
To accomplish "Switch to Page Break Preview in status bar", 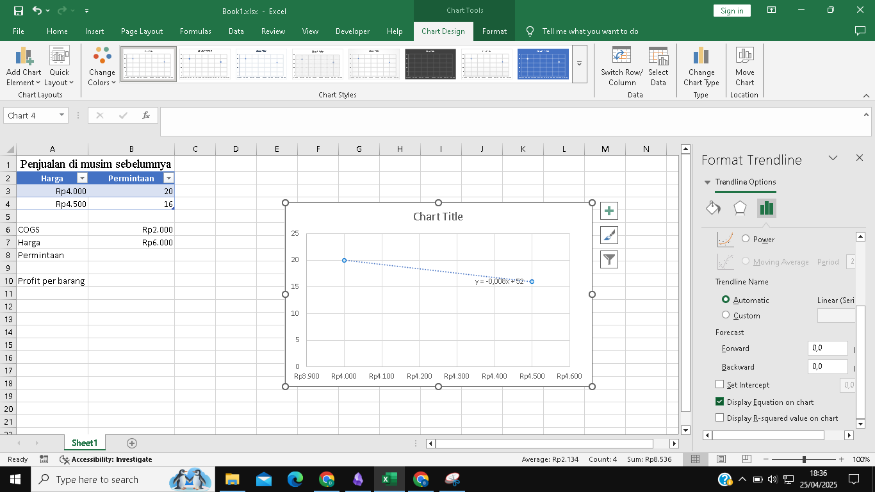I will pos(746,459).
